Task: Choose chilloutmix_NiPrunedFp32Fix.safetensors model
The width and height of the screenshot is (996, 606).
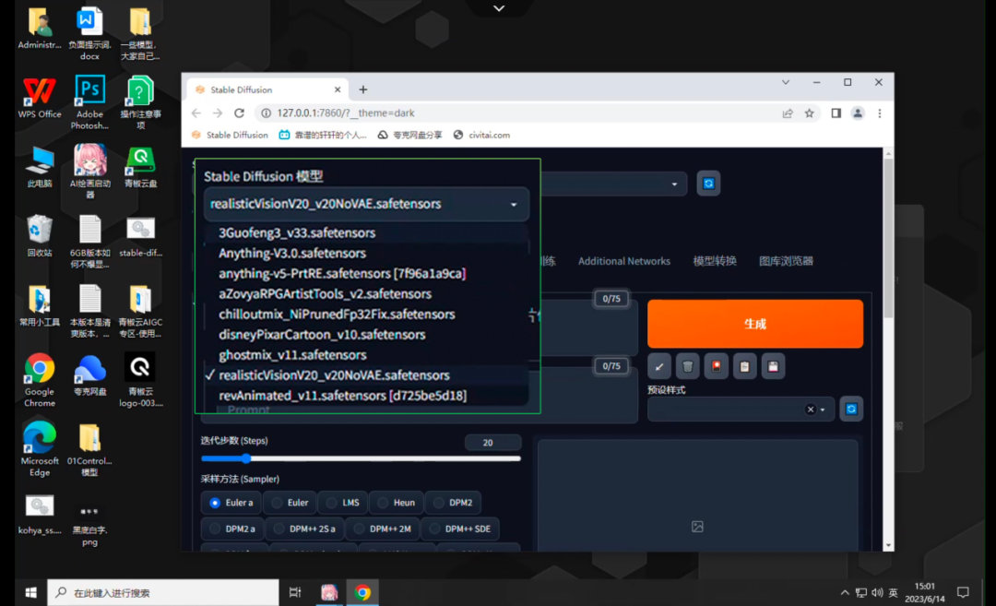Action: 366,314
